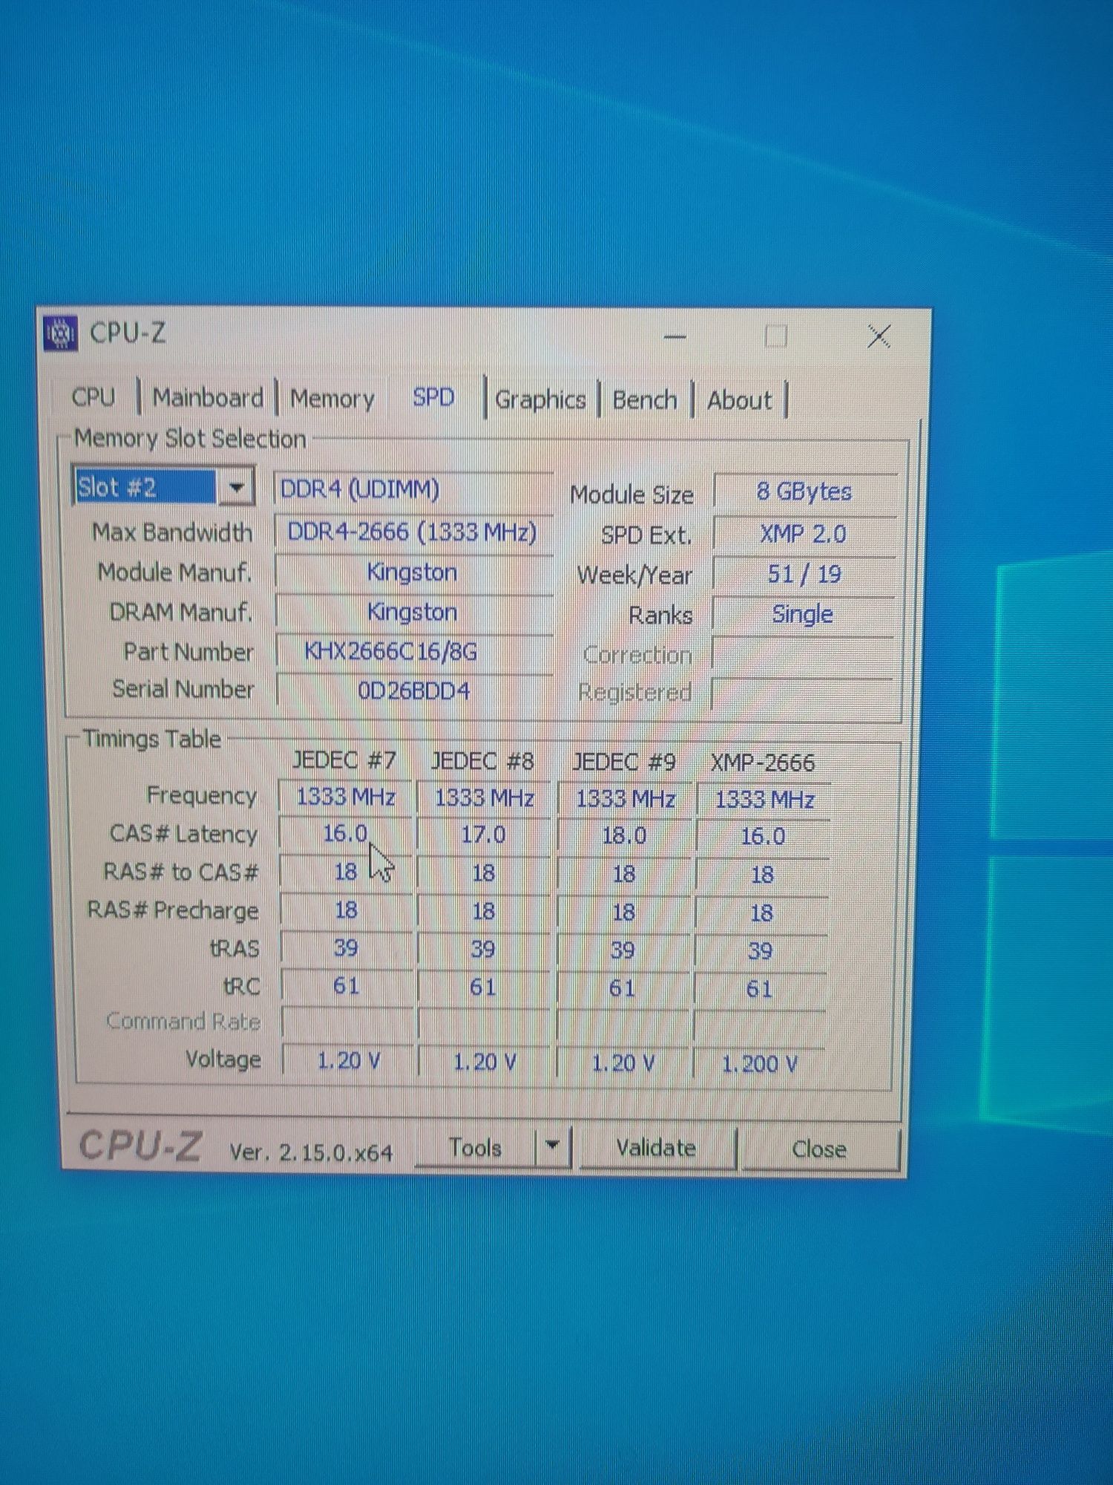Minimize the CPU-Z window
The image size is (1113, 1485).
[x=674, y=336]
